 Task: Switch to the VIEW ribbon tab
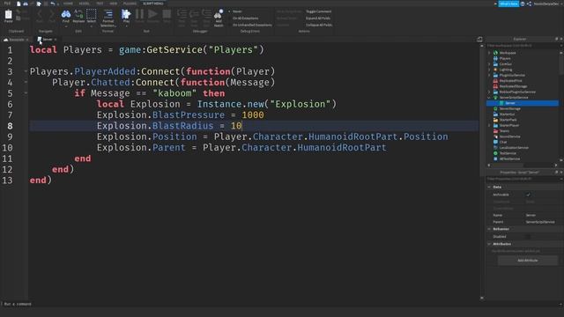(114, 4)
